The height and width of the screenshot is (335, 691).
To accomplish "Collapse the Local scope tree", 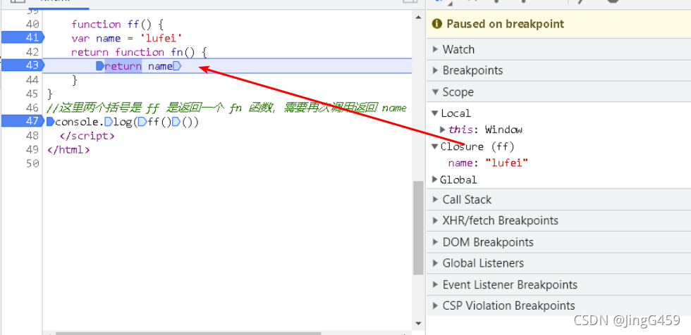I will click(435, 113).
